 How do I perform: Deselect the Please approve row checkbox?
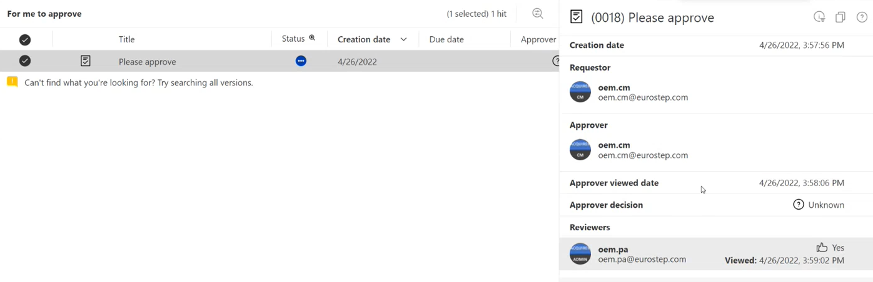(25, 61)
